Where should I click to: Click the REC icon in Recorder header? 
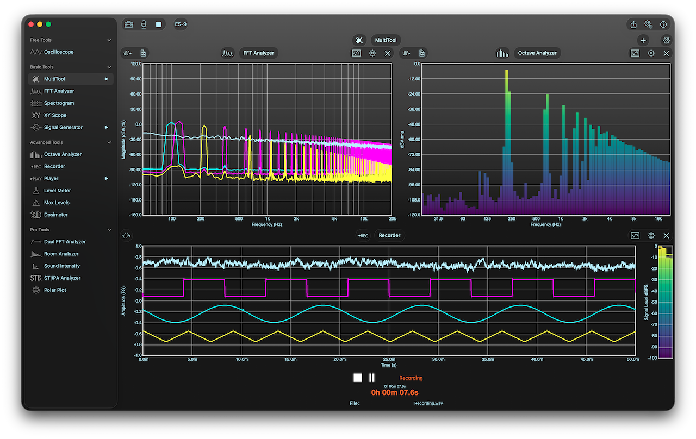tap(363, 236)
